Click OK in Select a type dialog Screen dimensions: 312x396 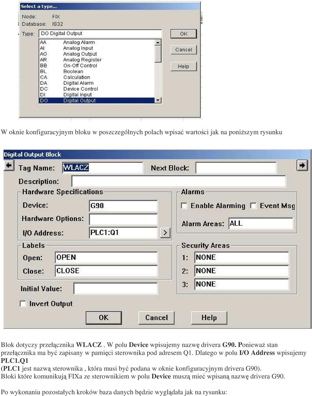(x=184, y=34)
